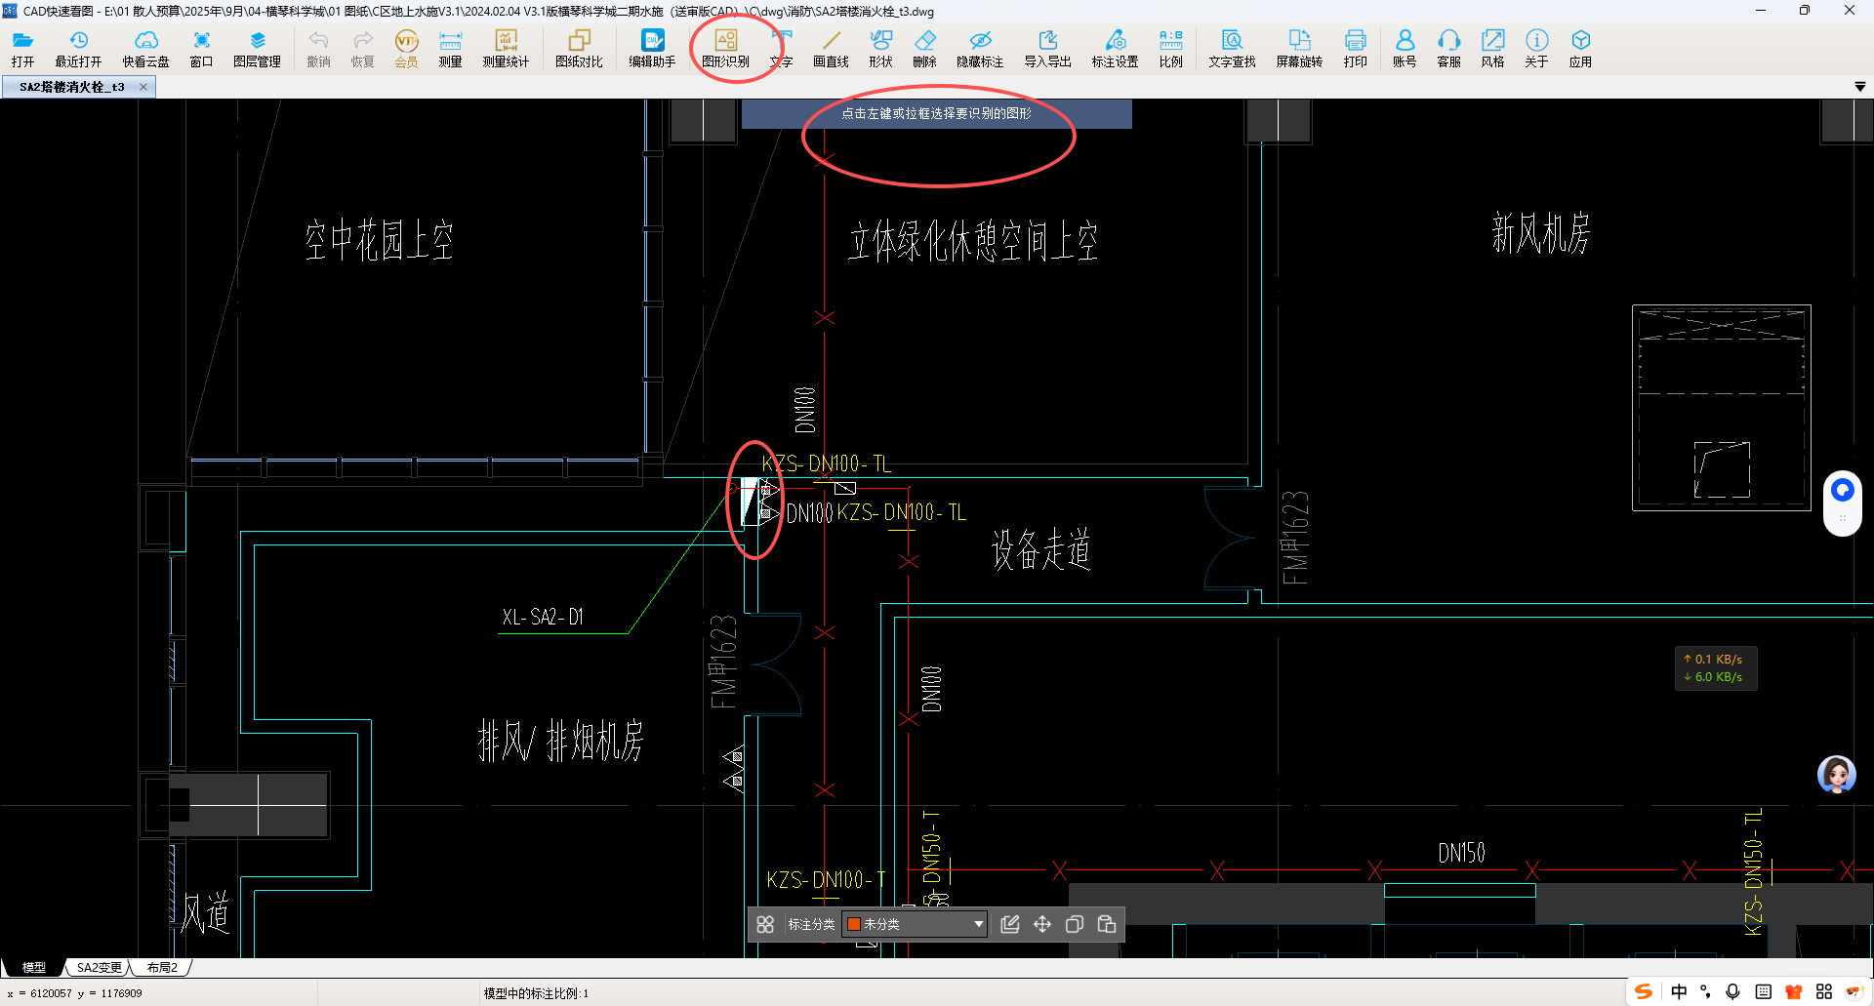Open 文字查找 text search

click(x=1232, y=48)
